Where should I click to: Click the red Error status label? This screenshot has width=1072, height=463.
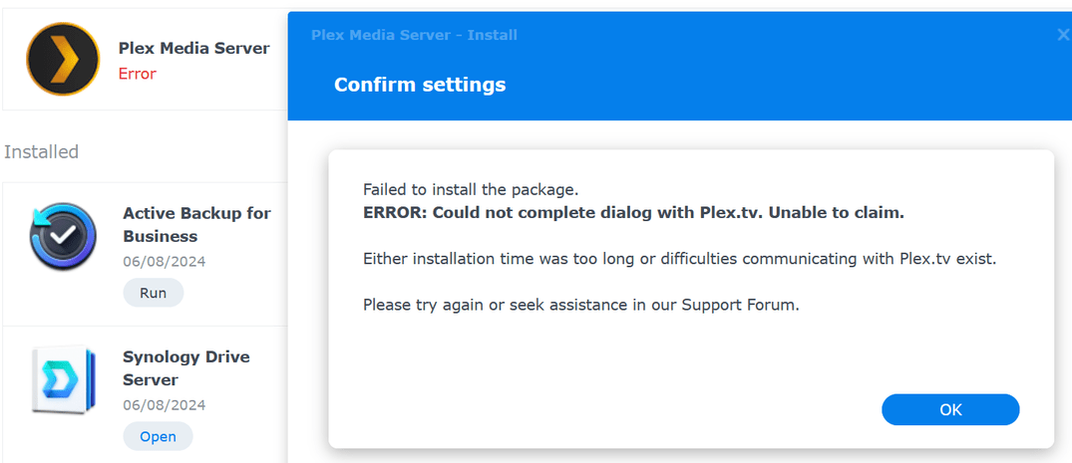(138, 74)
